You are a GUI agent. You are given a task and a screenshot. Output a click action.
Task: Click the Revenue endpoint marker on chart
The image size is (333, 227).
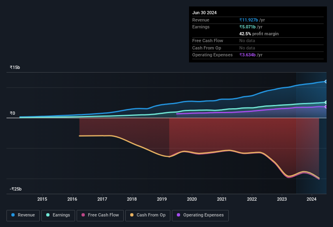pyautogui.click(x=326, y=81)
